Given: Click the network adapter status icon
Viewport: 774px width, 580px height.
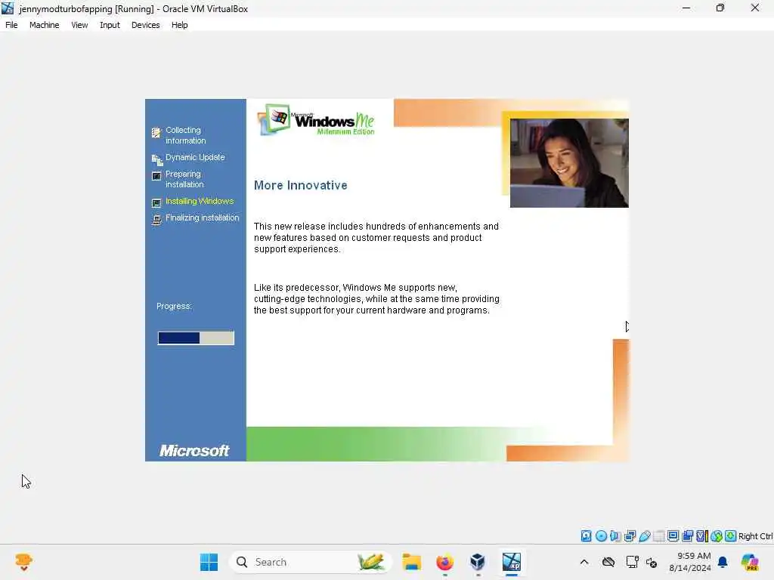Looking at the screenshot, I should tap(630, 536).
